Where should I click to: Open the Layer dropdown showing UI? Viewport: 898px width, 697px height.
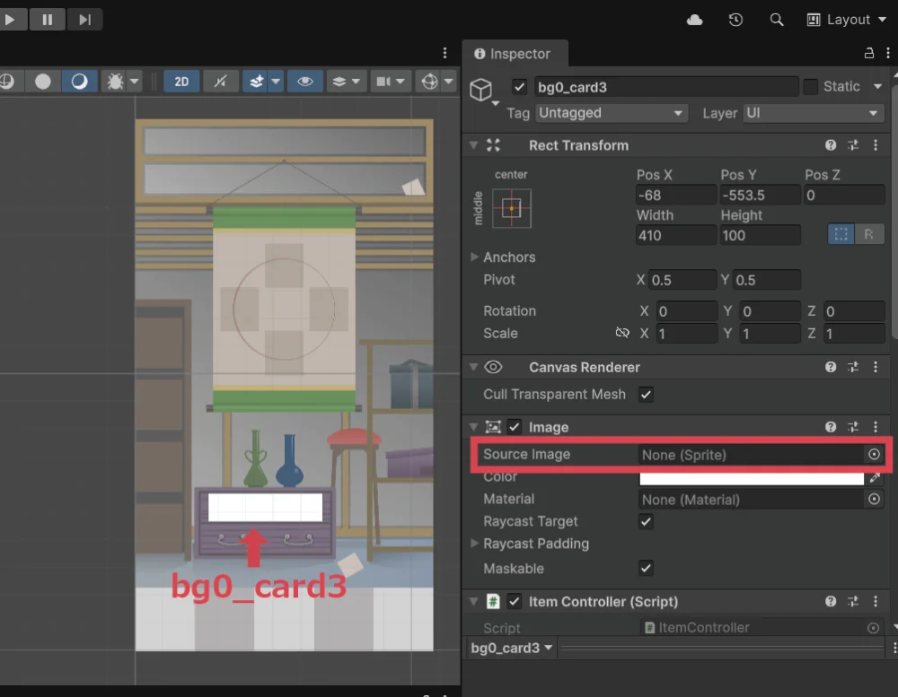point(812,113)
